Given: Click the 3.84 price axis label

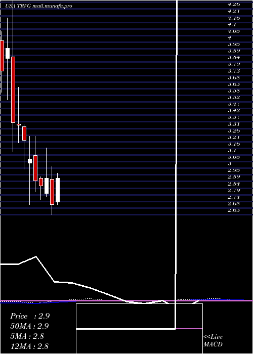Looking at the screenshot, I should tap(234, 58).
